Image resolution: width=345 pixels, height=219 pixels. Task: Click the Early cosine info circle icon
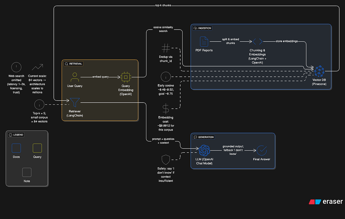point(166,77)
